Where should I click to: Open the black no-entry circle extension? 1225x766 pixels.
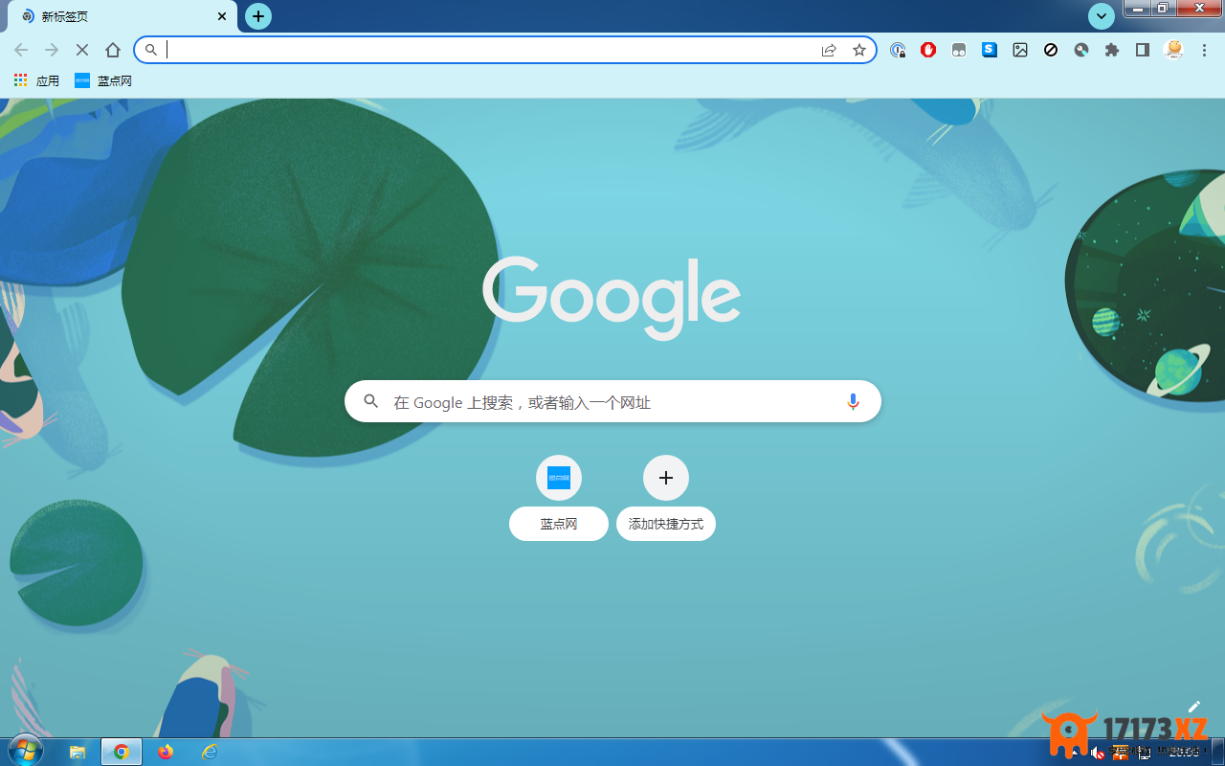coord(1051,50)
